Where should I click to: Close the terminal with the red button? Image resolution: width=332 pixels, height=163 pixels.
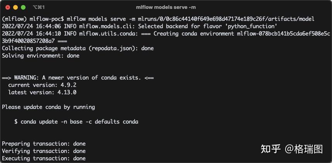[8, 7]
